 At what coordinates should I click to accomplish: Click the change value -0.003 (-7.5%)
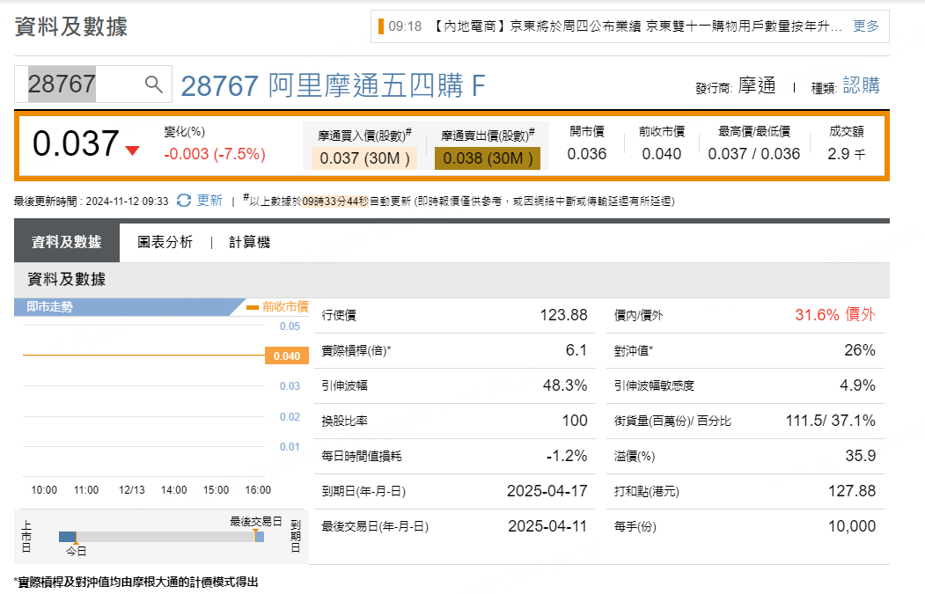(x=215, y=154)
